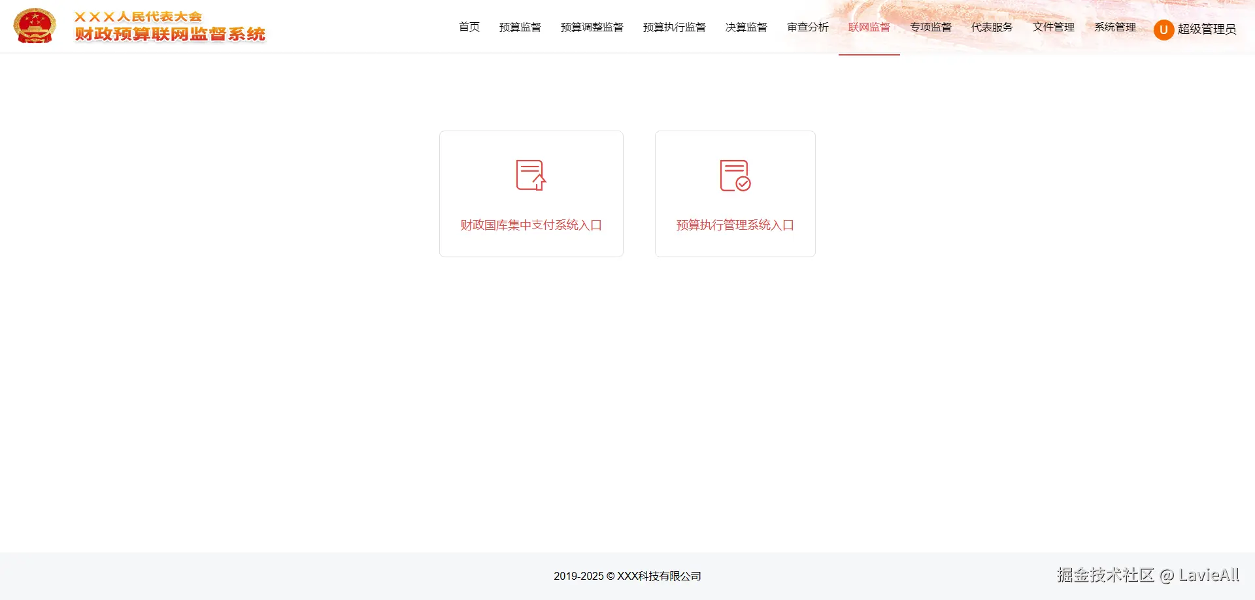The width and height of the screenshot is (1255, 600).
Task: Open the 预算监督 menu
Action: click(x=520, y=27)
